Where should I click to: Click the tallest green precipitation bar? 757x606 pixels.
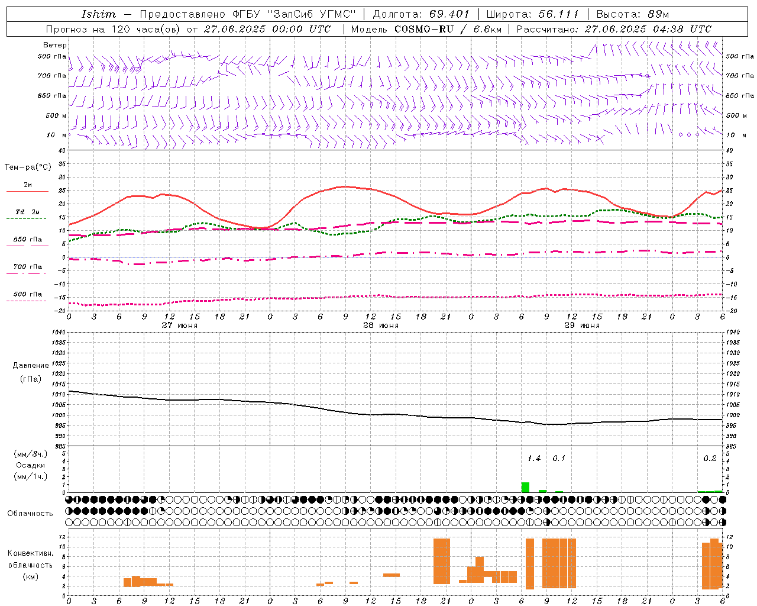pyautogui.click(x=525, y=487)
